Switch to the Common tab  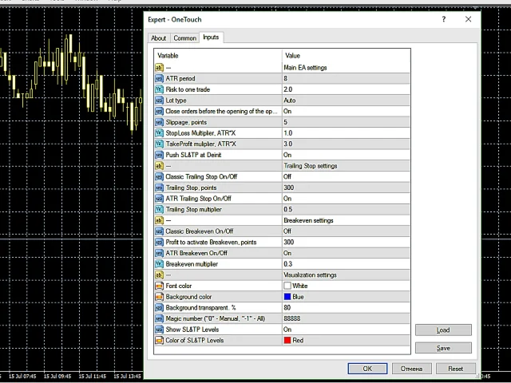(x=184, y=38)
